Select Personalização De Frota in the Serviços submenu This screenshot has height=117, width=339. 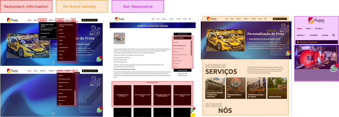point(47,30)
